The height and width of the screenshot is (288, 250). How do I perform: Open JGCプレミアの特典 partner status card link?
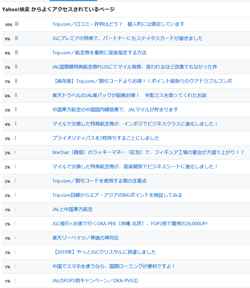click(128, 38)
